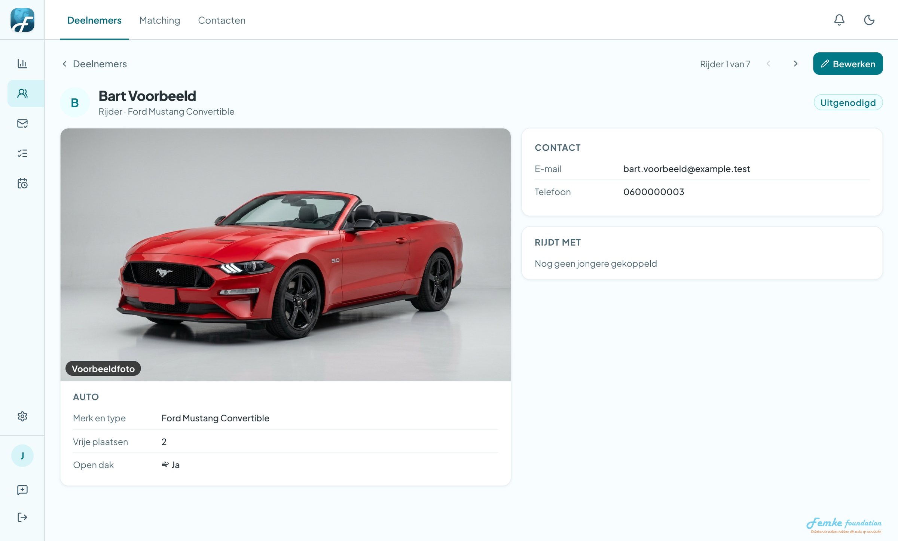Screen dimensions: 898x541
Task: Switch to the Matching tab
Action: (160, 20)
